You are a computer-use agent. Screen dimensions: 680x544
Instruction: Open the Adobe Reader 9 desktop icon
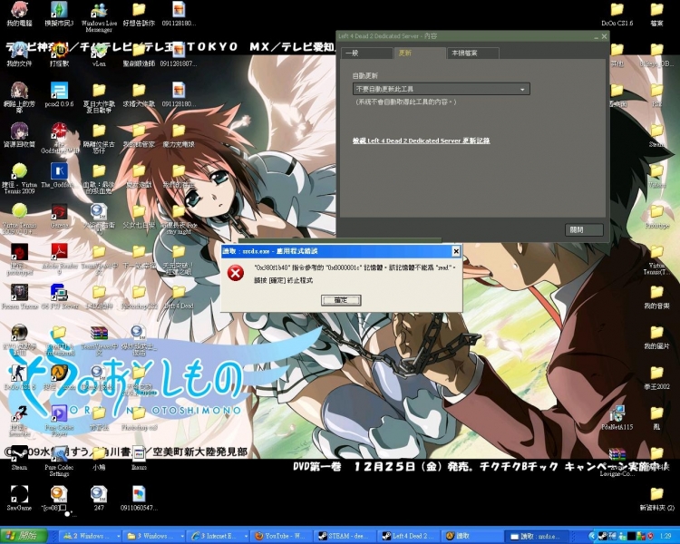click(x=59, y=252)
